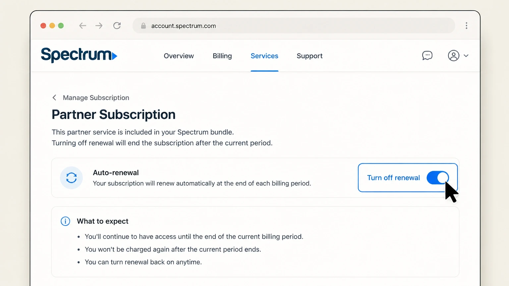The width and height of the screenshot is (509, 286).
Task: Click the auto-renewal circular arrows icon
Action: pos(71,178)
